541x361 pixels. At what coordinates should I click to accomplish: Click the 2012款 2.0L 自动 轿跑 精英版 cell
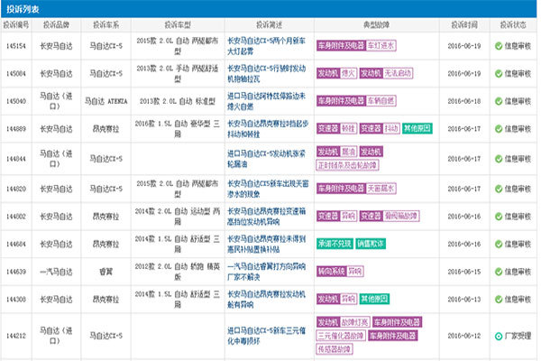178,272
